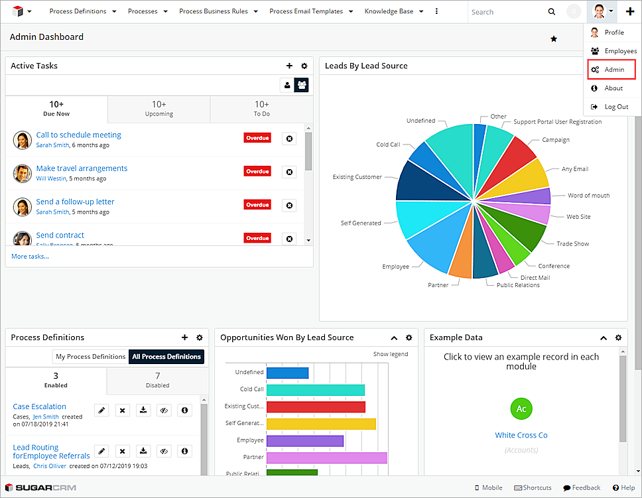
Task: View info for the Lead Routing definition
Action: pyautogui.click(x=184, y=451)
